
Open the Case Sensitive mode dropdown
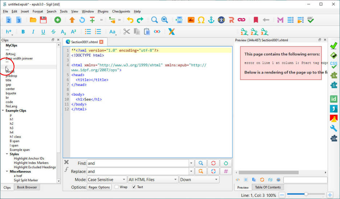coord(106,179)
